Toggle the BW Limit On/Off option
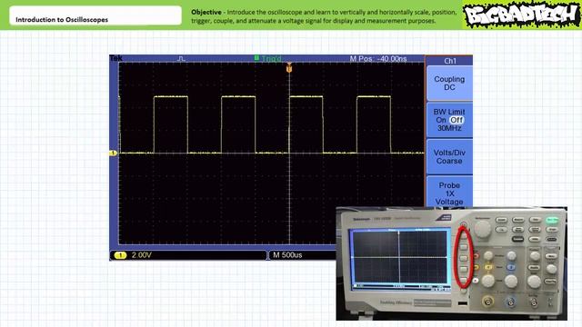Viewport: 582px width, 327px height. pyautogui.click(x=449, y=120)
